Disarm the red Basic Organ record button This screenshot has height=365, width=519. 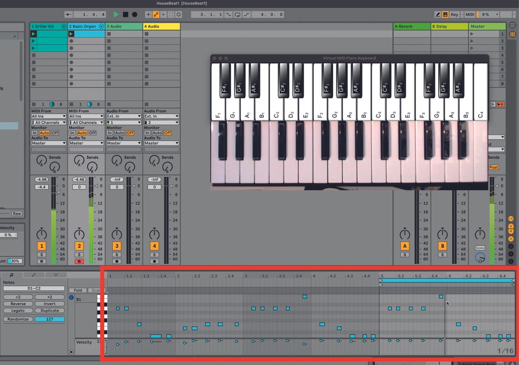[79, 261]
